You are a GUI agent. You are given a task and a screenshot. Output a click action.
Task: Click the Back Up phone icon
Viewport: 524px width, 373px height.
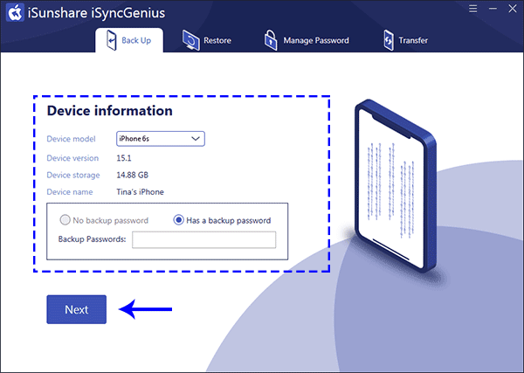111,40
